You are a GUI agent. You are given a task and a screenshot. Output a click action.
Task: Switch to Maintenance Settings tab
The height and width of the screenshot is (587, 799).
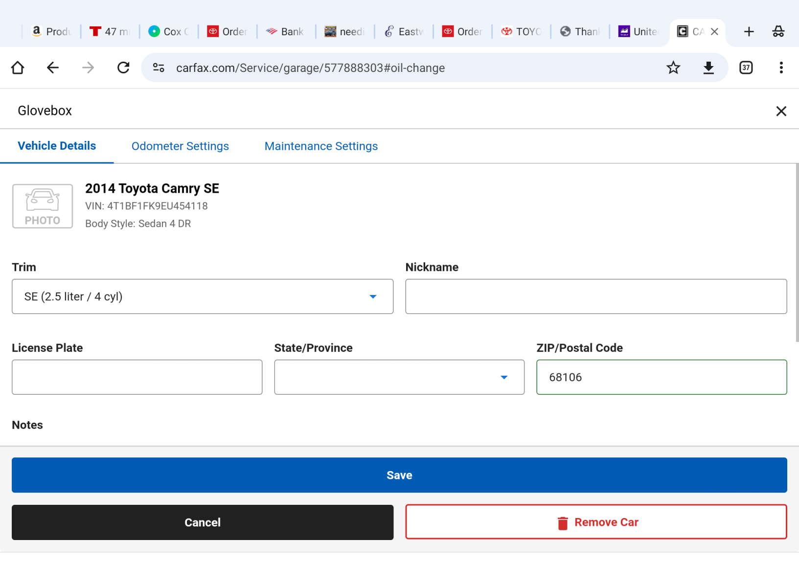[x=321, y=146]
